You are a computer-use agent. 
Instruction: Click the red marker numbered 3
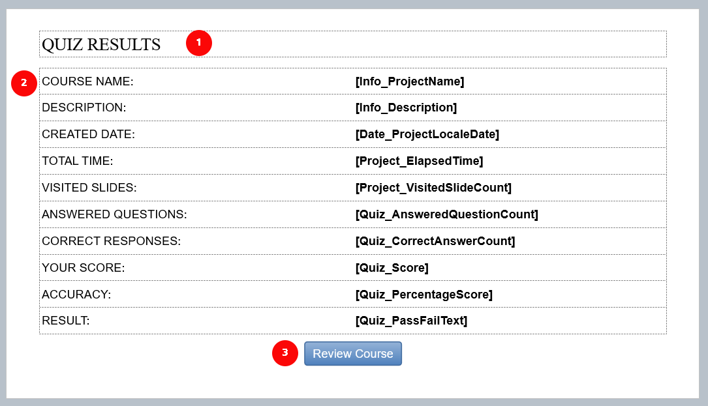(x=285, y=353)
